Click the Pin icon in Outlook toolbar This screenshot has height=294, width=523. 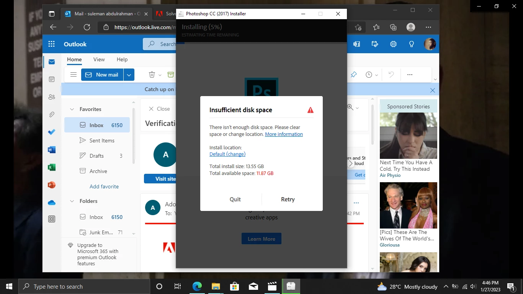(354, 75)
